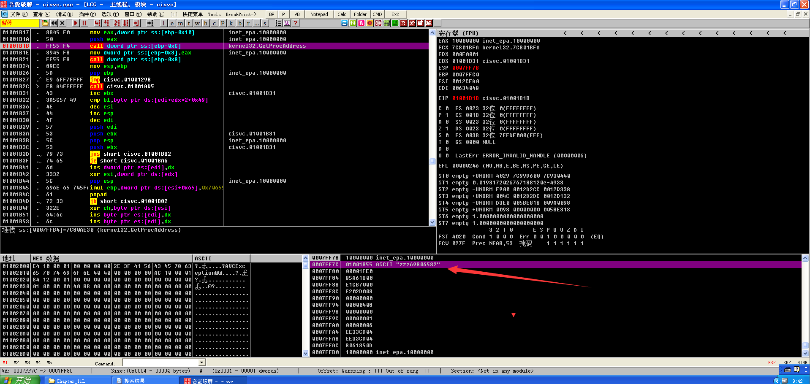Click the CMD shortcut button
Viewport: 810px width, 384px height.
point(377,14)
